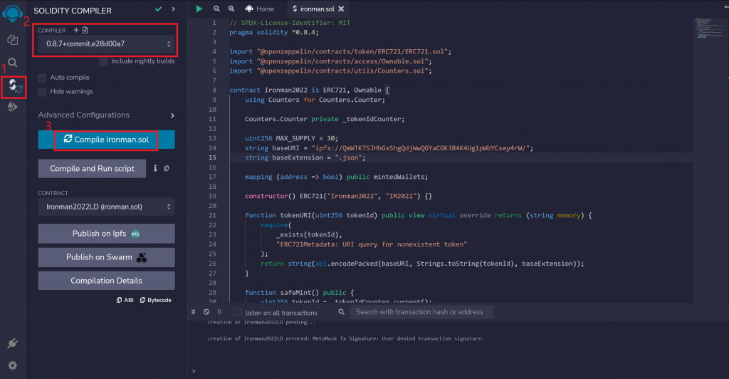Click line 13 MAX_SUPPLY declaration
Screen dimensions: 729x379
[291, 138]
